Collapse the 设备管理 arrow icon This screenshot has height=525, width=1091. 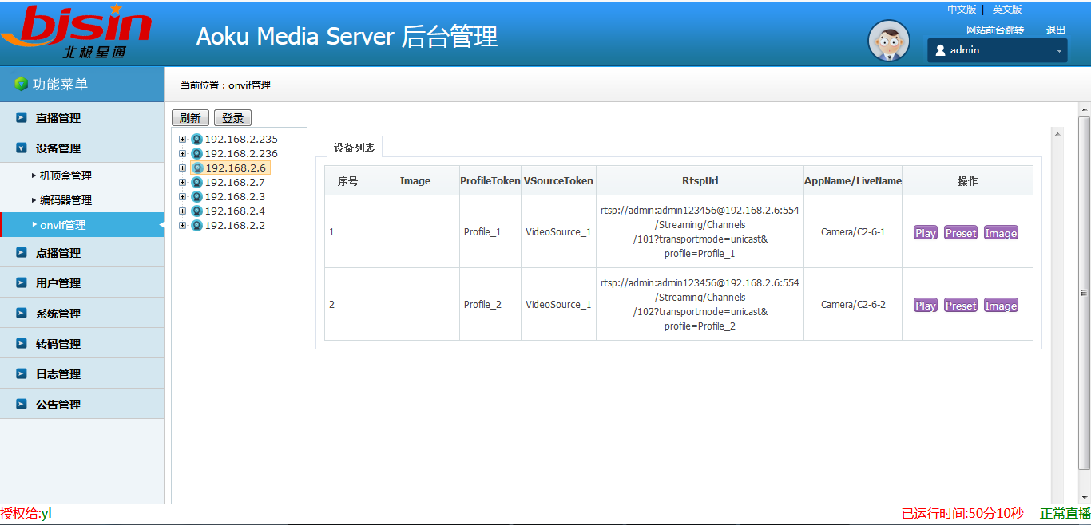point(22,148)
